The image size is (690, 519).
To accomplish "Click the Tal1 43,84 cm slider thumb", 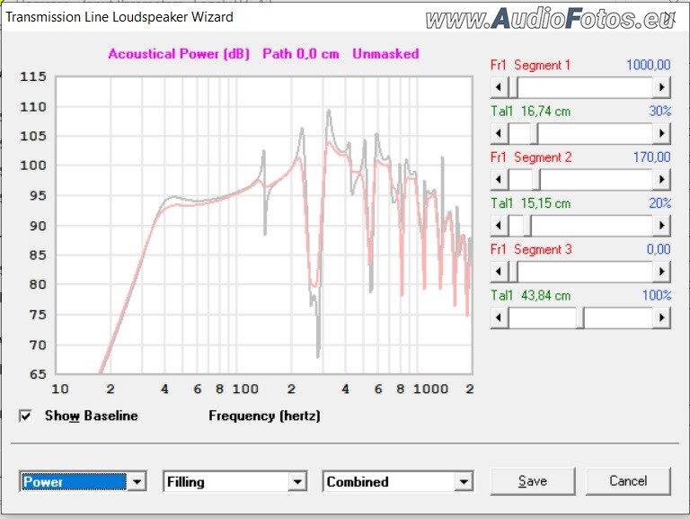I will pyautogui.click(x=580, y=318).
